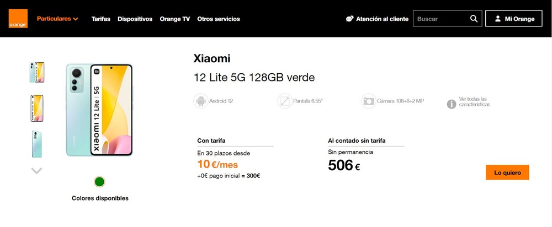Click the camera specs icon

368,101
